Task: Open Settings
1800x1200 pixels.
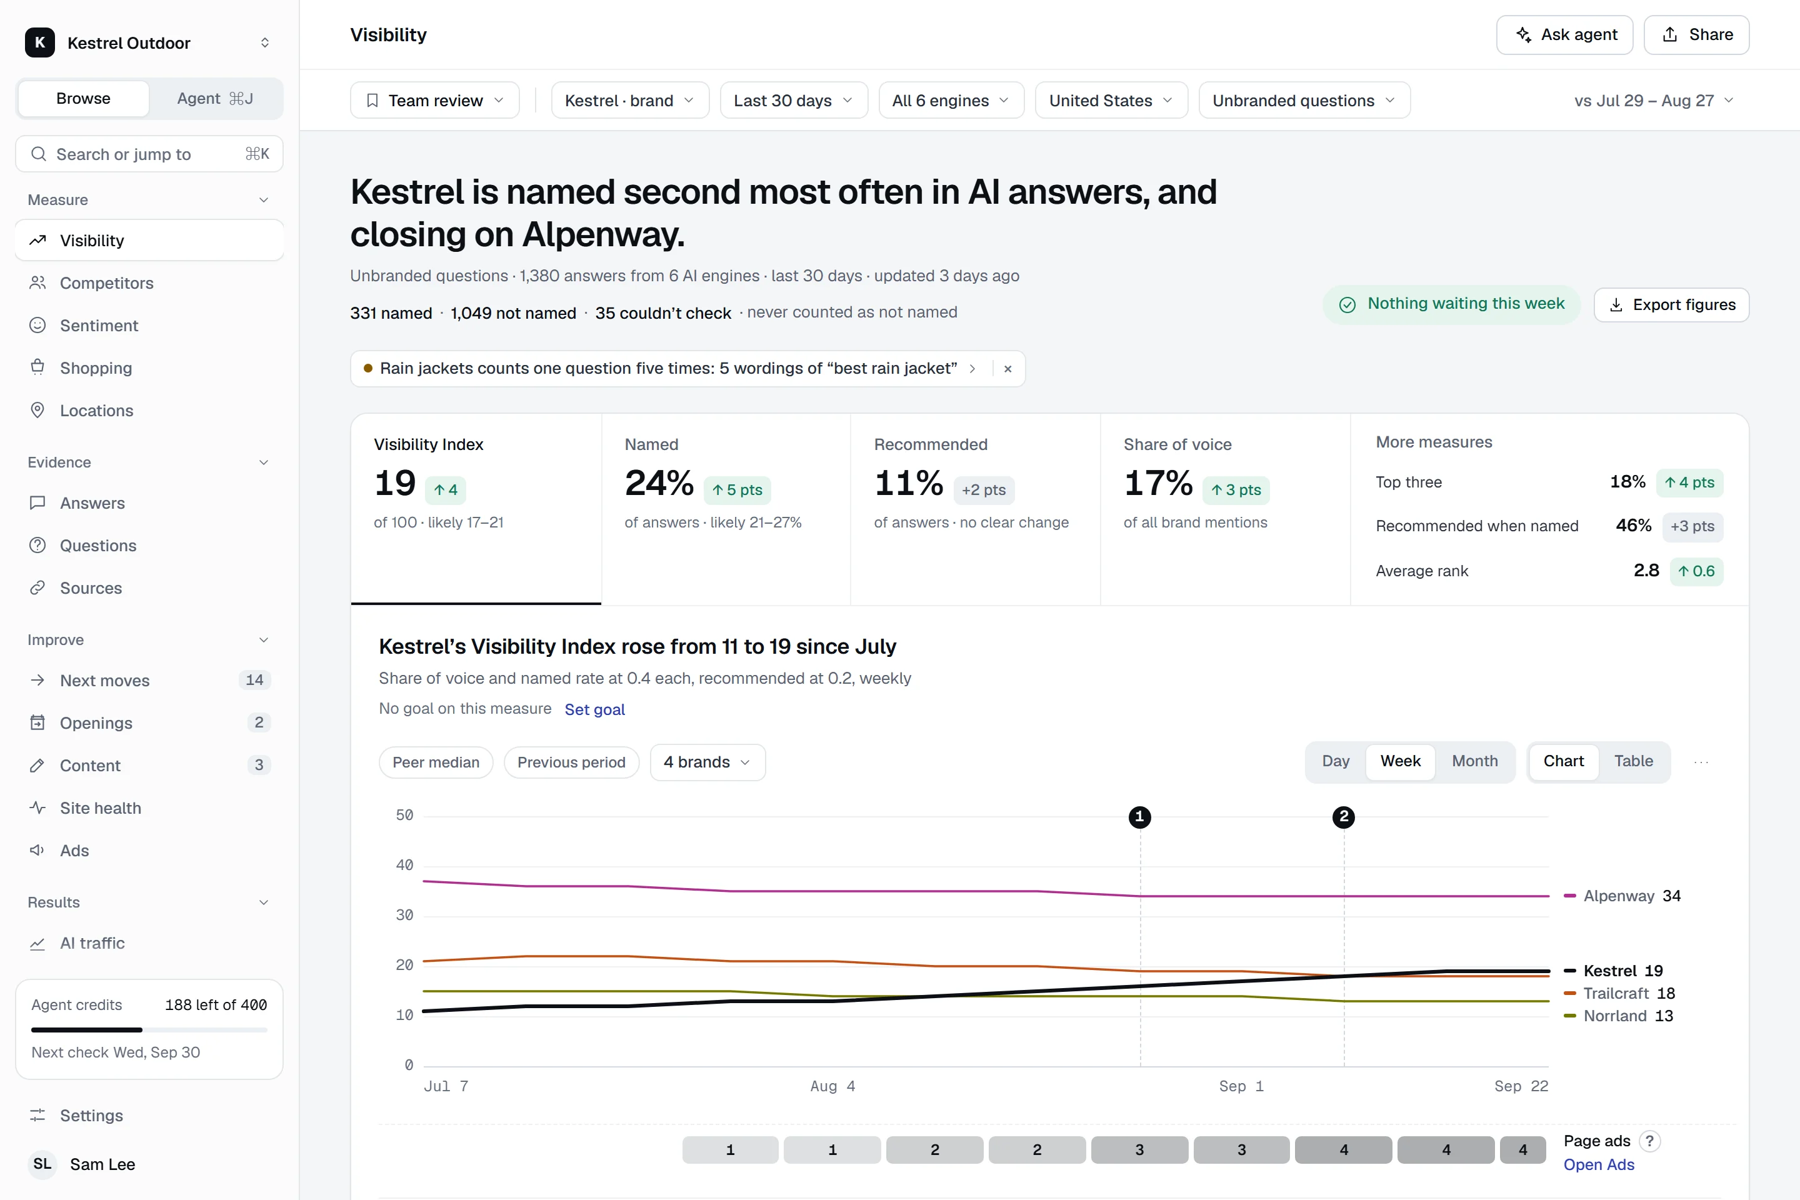Action: point(149,1115)
